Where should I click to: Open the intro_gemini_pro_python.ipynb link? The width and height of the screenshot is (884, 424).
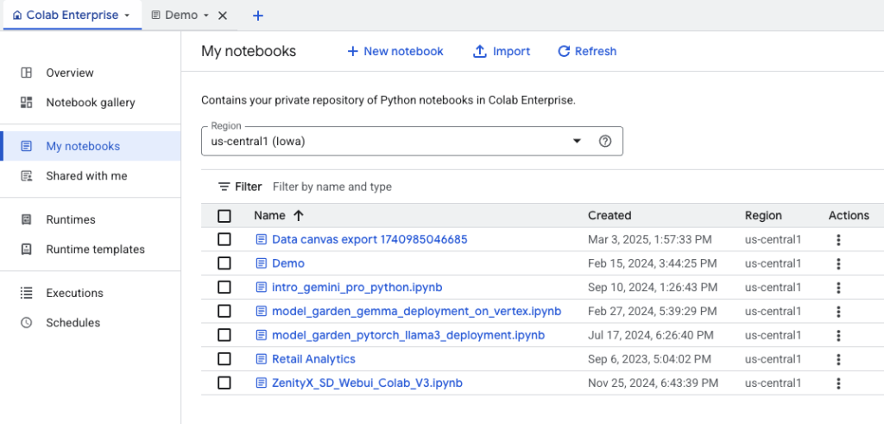point(357,288)
